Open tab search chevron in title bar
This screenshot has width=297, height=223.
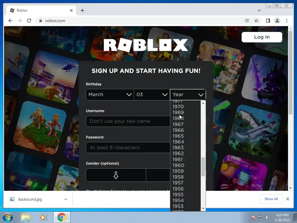(x=259, y=10)
